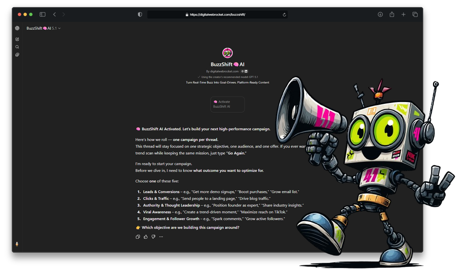Click the globe icon beside digitalwebrocket.com
Viewport: 457px width, 276px height.
coord(242,71)
